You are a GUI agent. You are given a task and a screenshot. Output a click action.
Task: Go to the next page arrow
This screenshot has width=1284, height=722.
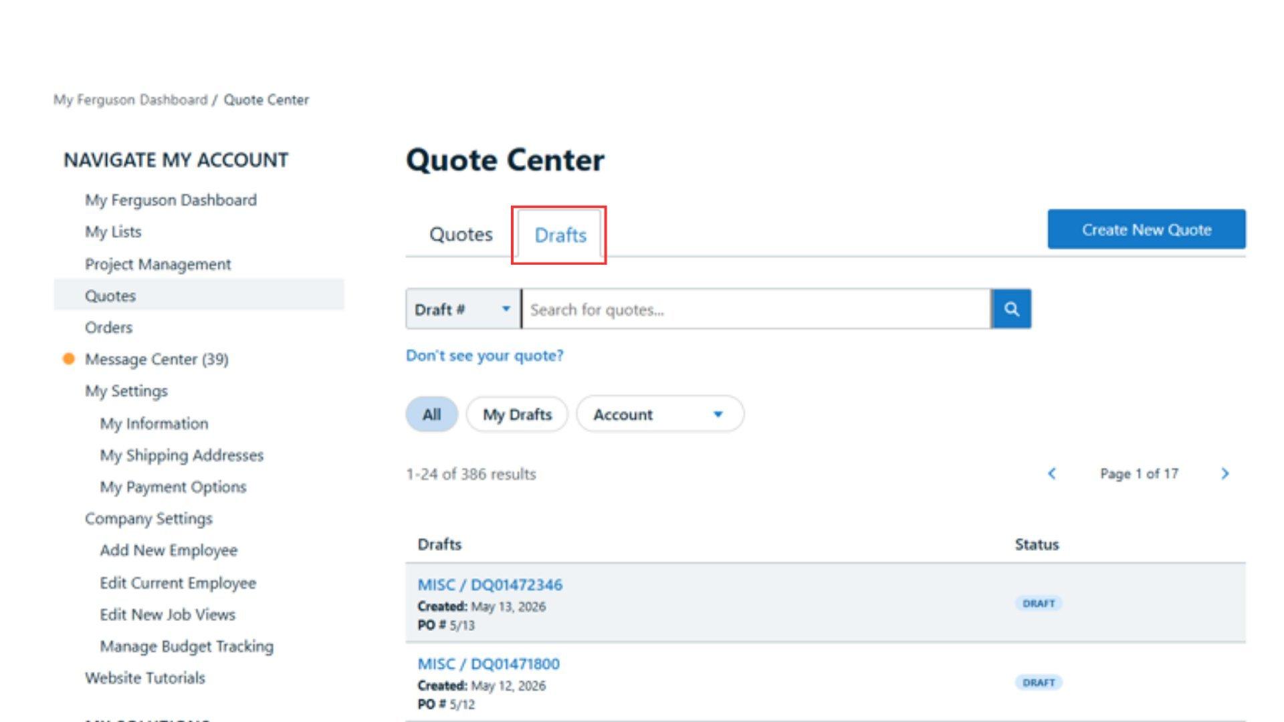[1225, 474]
